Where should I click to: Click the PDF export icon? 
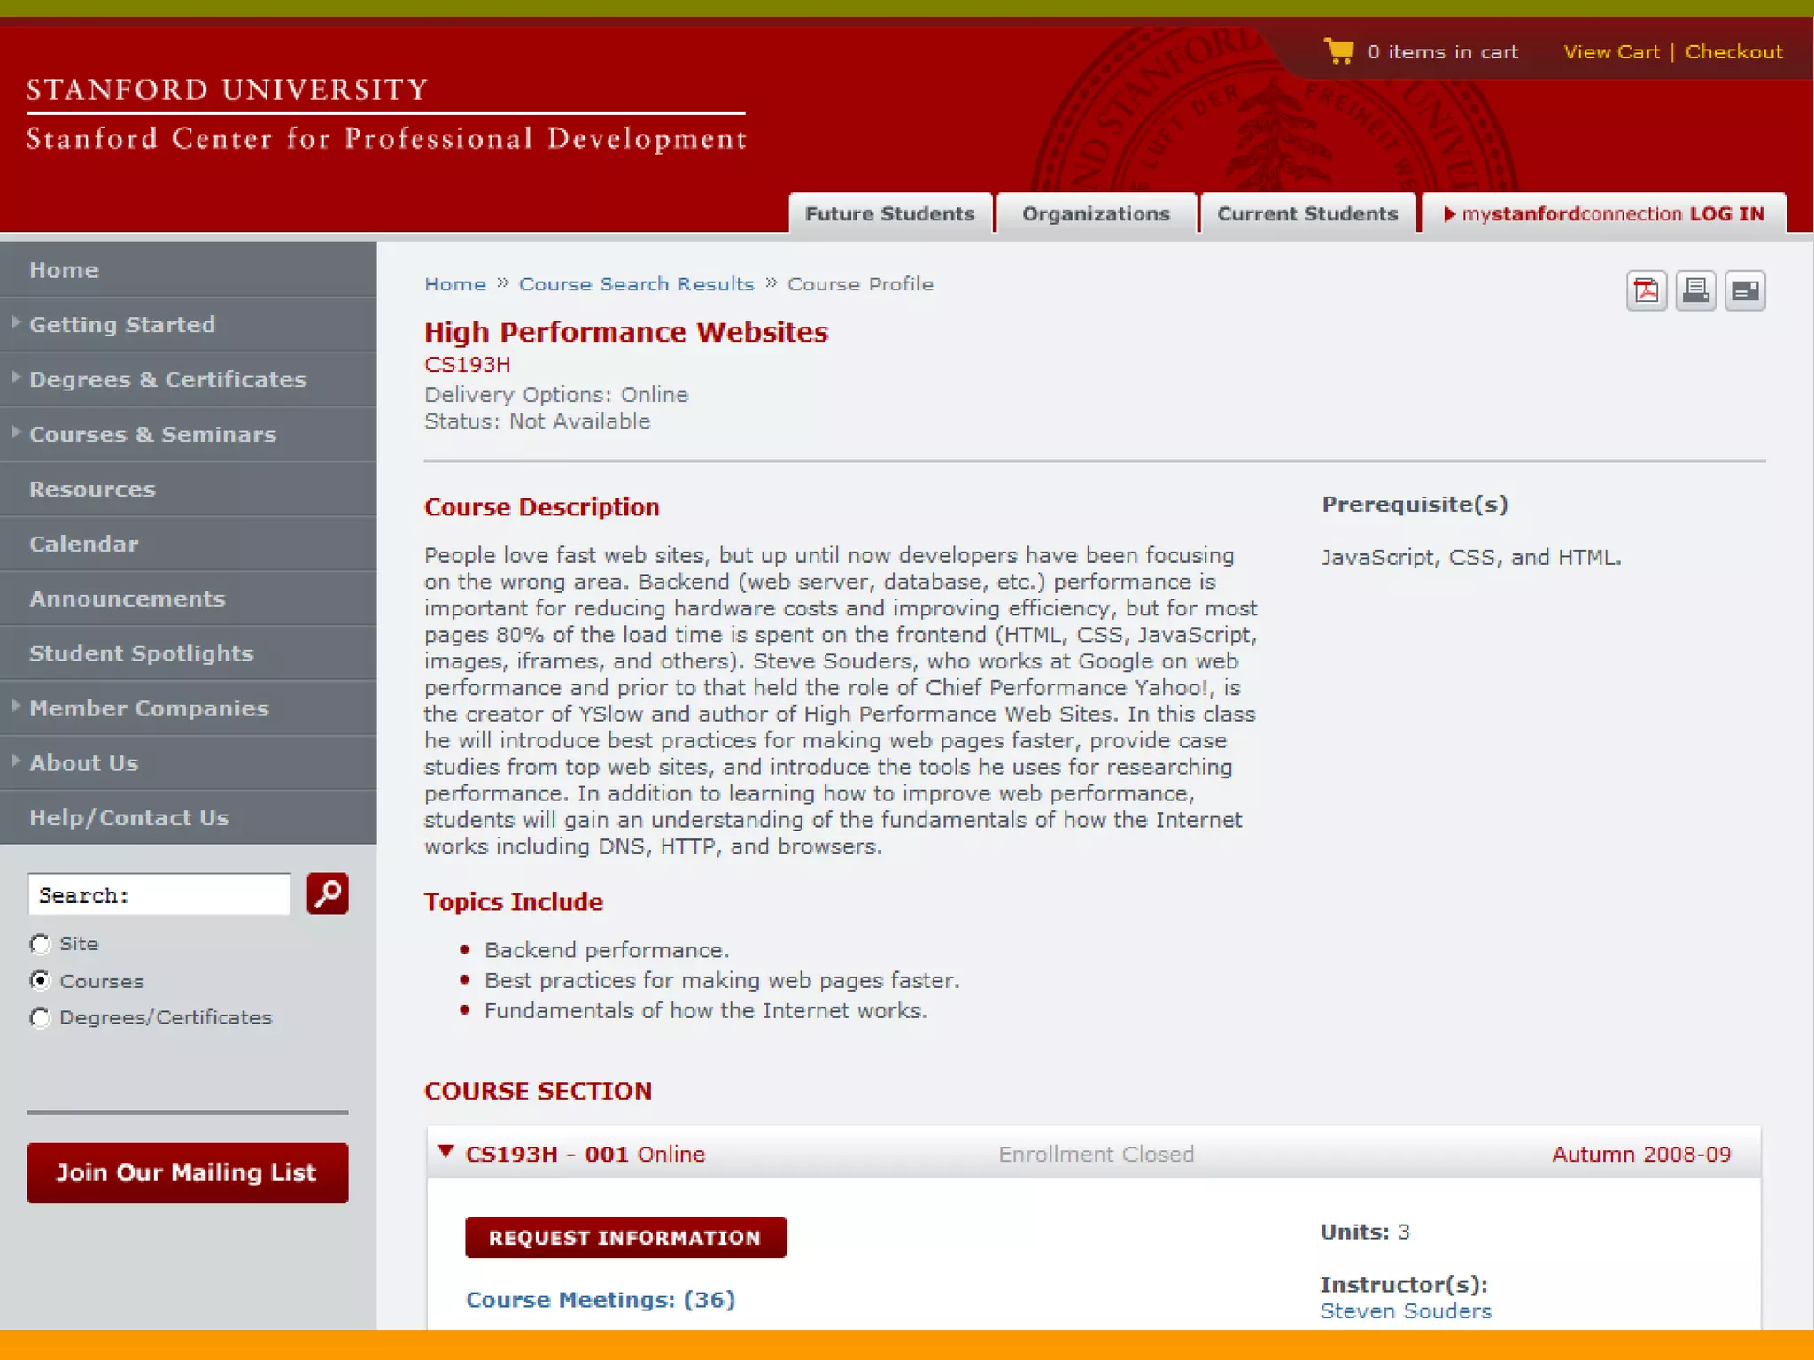tap(1647, 290)
